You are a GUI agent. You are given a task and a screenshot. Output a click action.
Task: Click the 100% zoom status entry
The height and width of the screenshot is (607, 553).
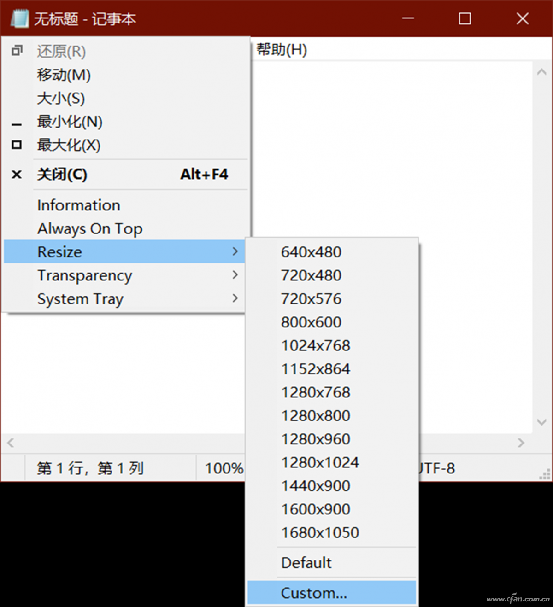[x=224, y=468]
